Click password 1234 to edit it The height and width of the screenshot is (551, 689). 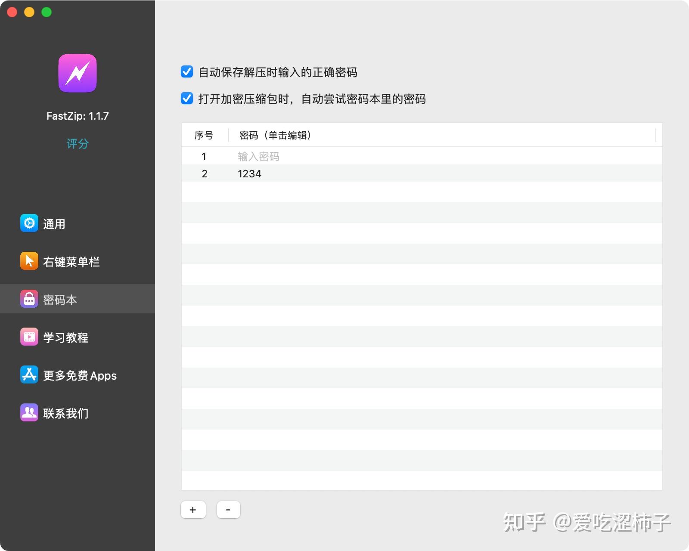(249, 173)
